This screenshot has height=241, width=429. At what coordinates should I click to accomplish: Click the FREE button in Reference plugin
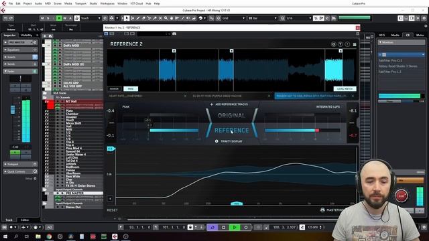131,89
